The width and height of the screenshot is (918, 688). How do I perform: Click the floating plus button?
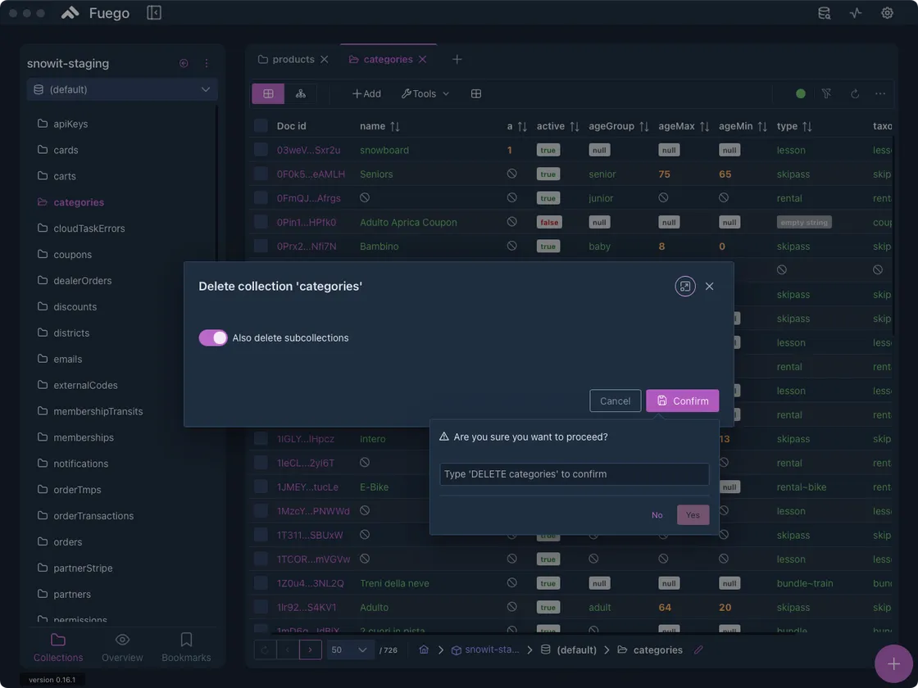(x=893, y=663)
